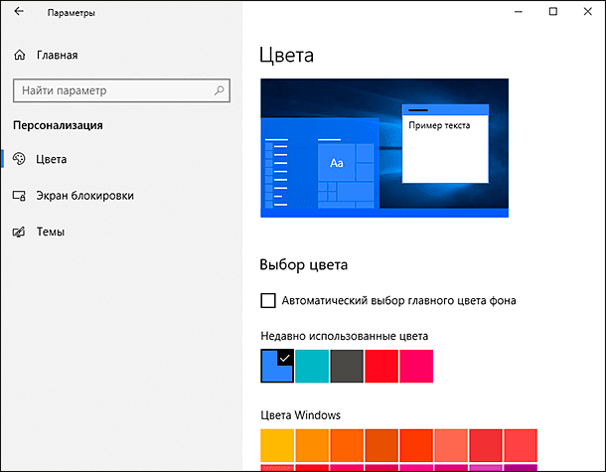This screenshot has height=472, width=606.
Task: Click the Цвета Windows label
Action: (x=301, y=415)
